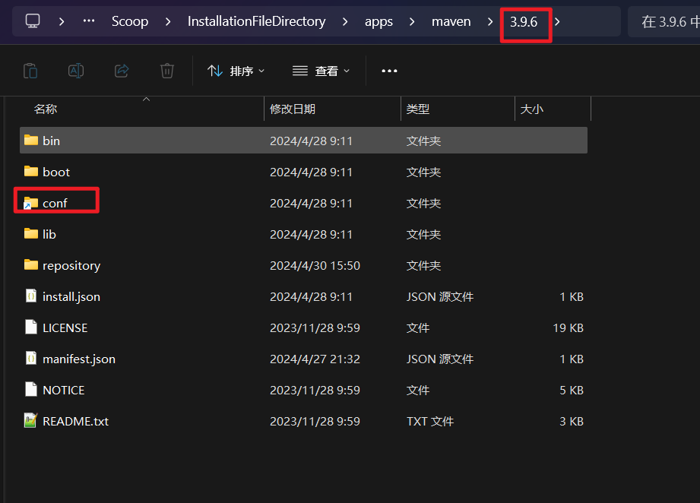This screenshot has height=503, width=700.
Task: Click the Paste clipboard icon in toolbar
Action: [30, 71]
